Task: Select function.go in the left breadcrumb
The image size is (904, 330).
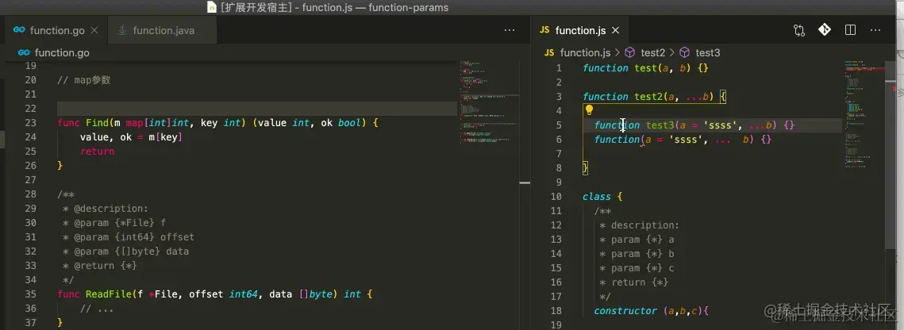Action: coord(62,52)
